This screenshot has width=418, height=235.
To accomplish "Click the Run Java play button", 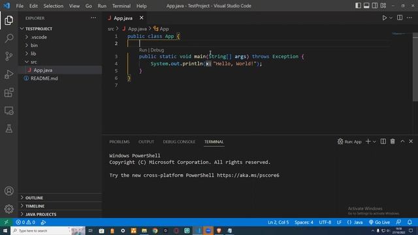I will pos(385,18).
